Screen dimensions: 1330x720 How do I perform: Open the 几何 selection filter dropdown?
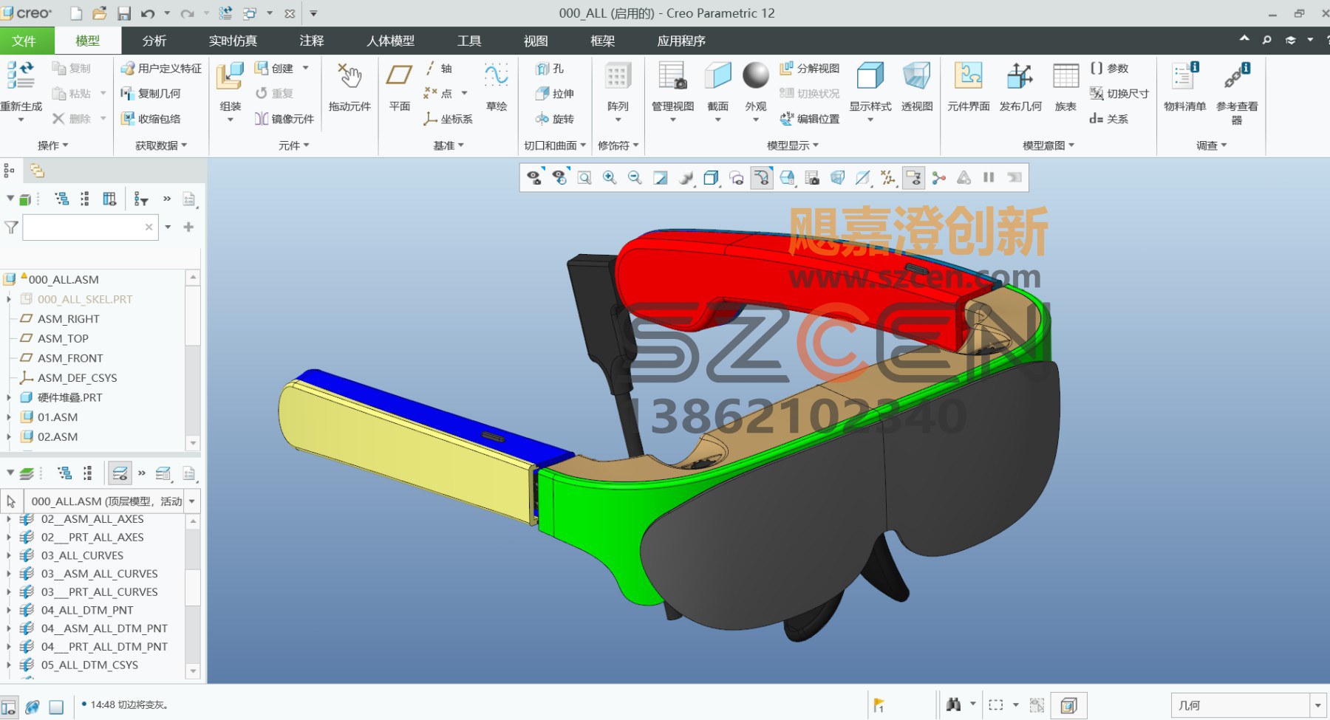click(1317, 705)
